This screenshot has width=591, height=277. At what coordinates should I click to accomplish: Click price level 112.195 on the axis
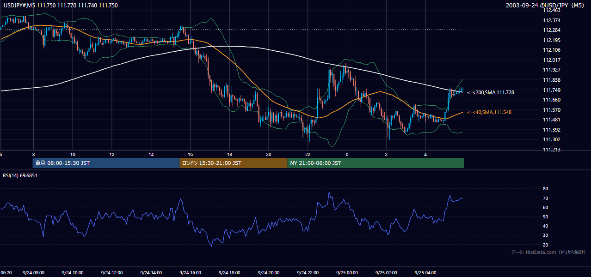coord(552,40)
